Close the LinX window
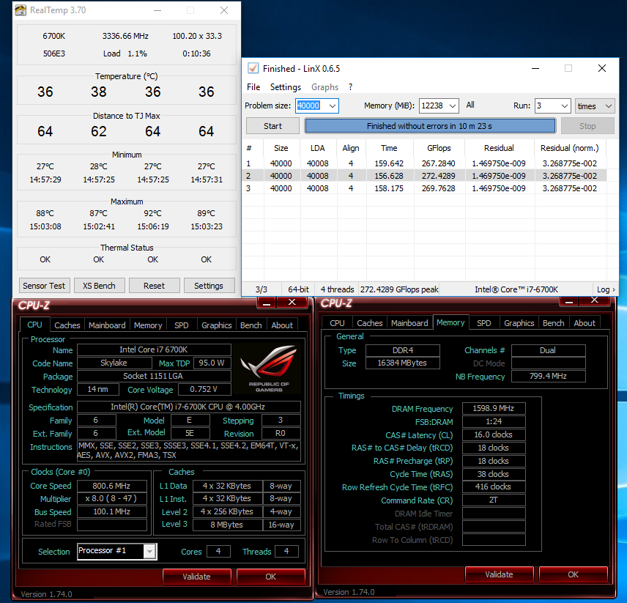The height and width of the screenshot is (603, 627). tap(602, 68)
